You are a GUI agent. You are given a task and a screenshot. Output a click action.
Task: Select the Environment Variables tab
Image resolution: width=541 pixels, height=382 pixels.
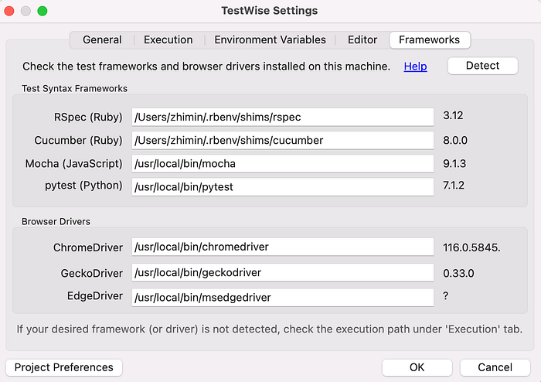click(270, 40)
